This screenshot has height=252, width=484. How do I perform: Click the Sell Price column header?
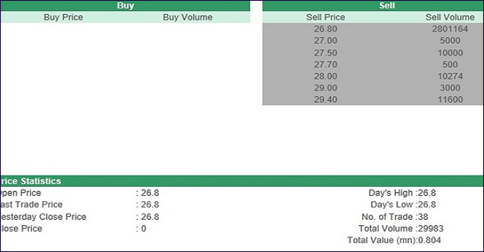325,17
